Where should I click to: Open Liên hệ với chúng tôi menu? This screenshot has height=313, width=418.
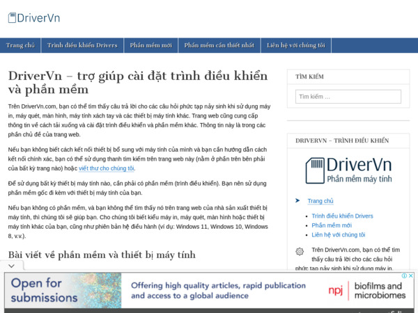tap(296, 45)
